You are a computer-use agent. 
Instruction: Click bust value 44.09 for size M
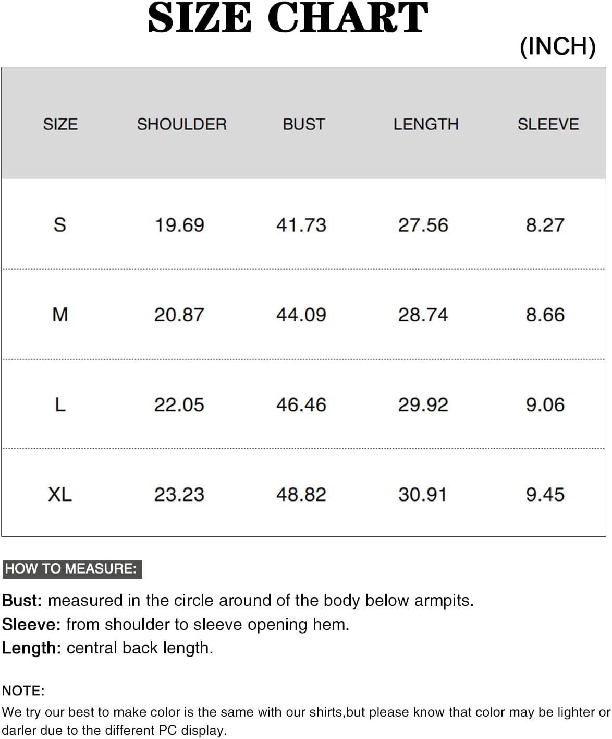[x=301, y=315]
